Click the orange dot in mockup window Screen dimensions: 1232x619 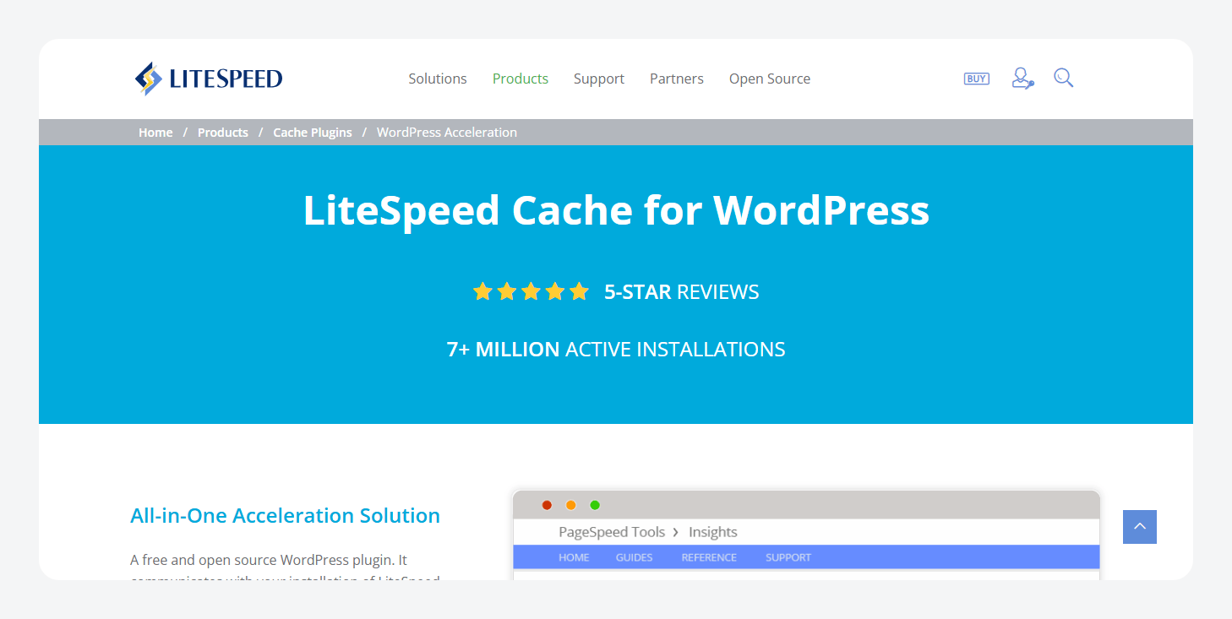(570, 505)
